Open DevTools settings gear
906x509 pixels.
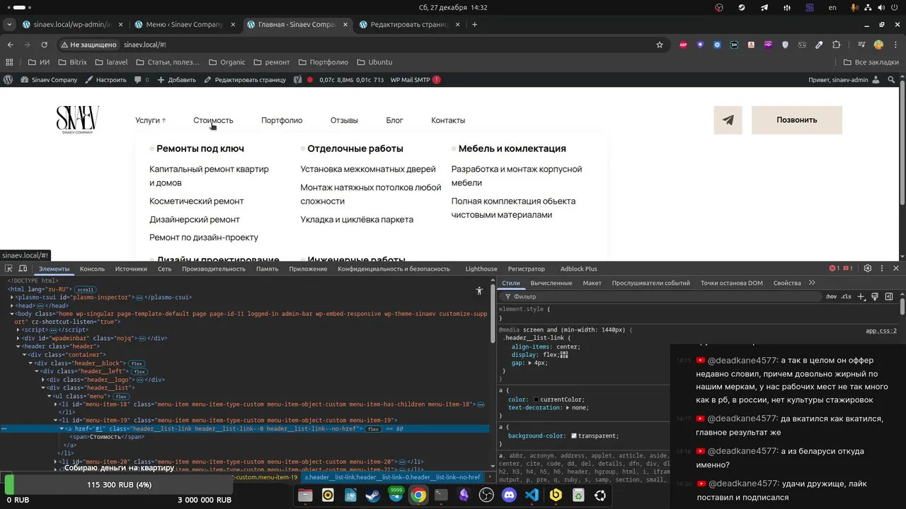coord(868,269)
